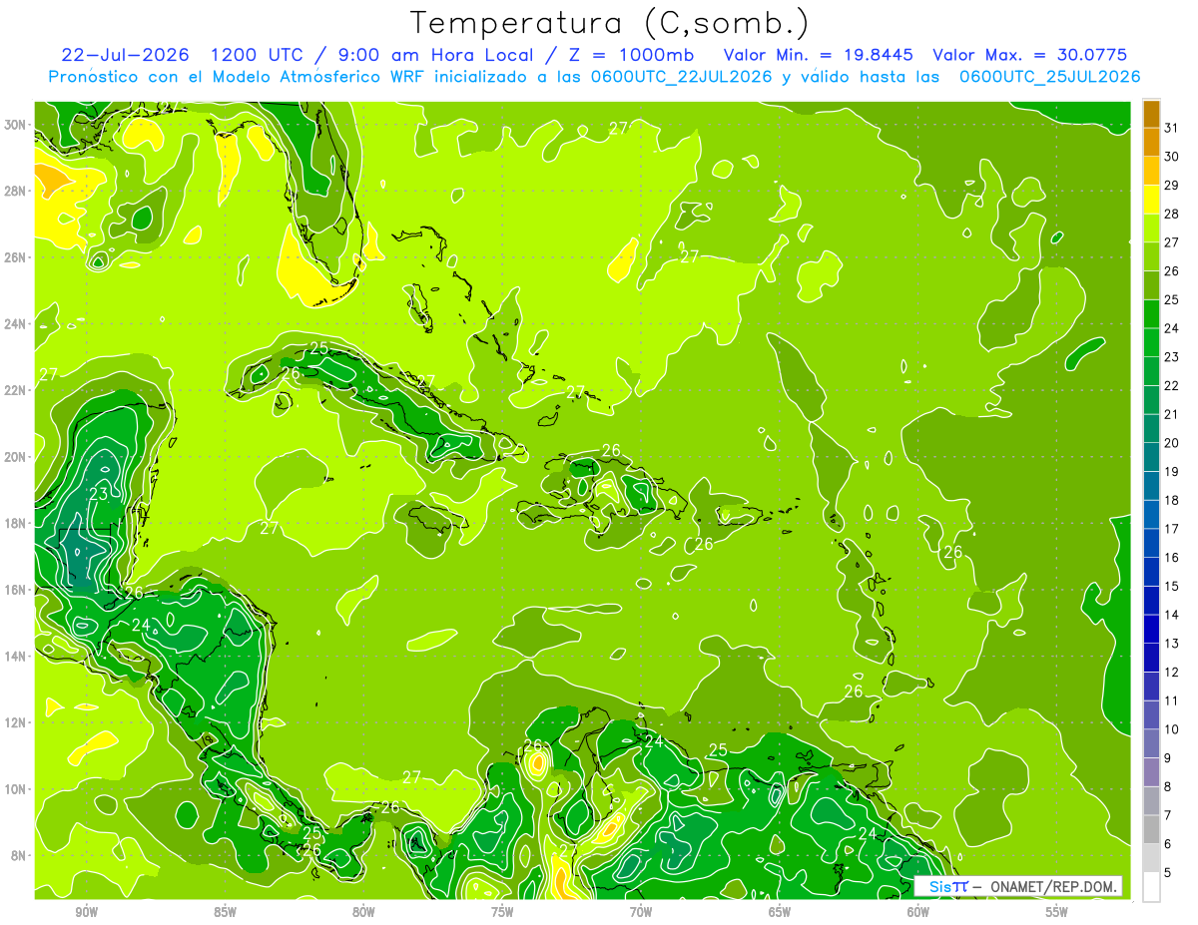Click the color bar label 13

point(1172,644)
